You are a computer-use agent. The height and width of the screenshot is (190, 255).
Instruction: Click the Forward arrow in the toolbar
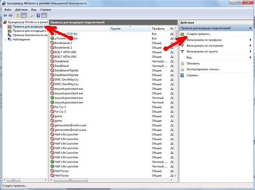(x=11, y=15)
